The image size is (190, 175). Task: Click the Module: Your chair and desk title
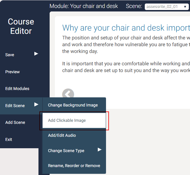click(x=84, y=6)
